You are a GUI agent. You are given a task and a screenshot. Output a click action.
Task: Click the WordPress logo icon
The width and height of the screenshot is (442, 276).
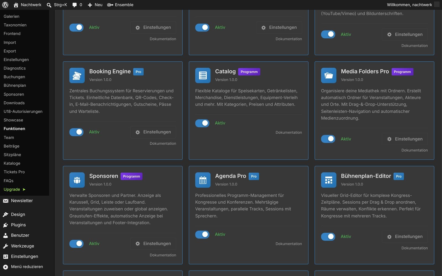pyautogui.click(x=5, y=5)
